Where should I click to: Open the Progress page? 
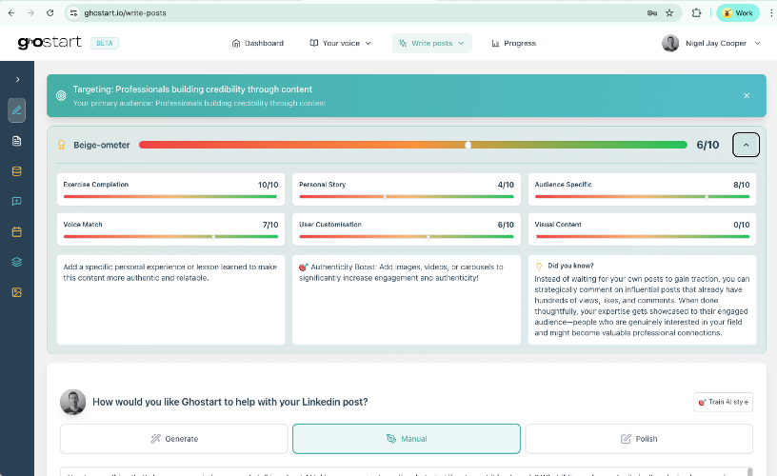pos(514,43)
